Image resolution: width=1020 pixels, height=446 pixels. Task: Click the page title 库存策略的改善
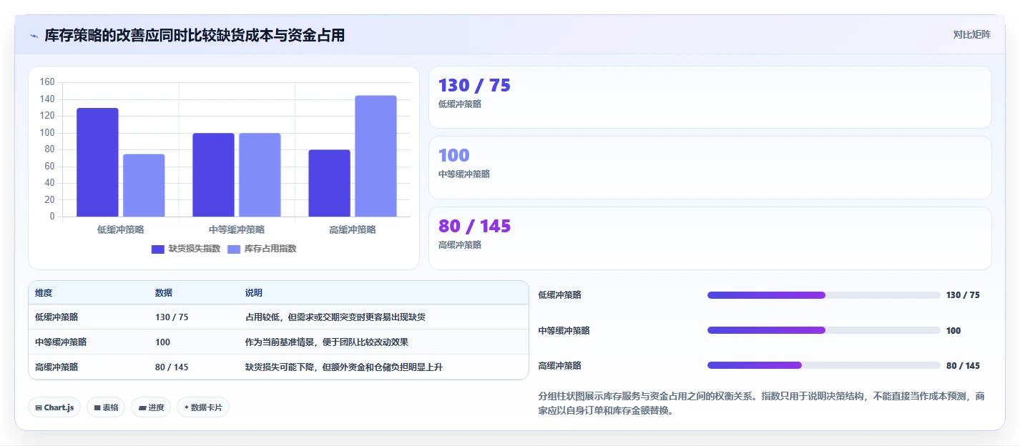coord(195,35)
